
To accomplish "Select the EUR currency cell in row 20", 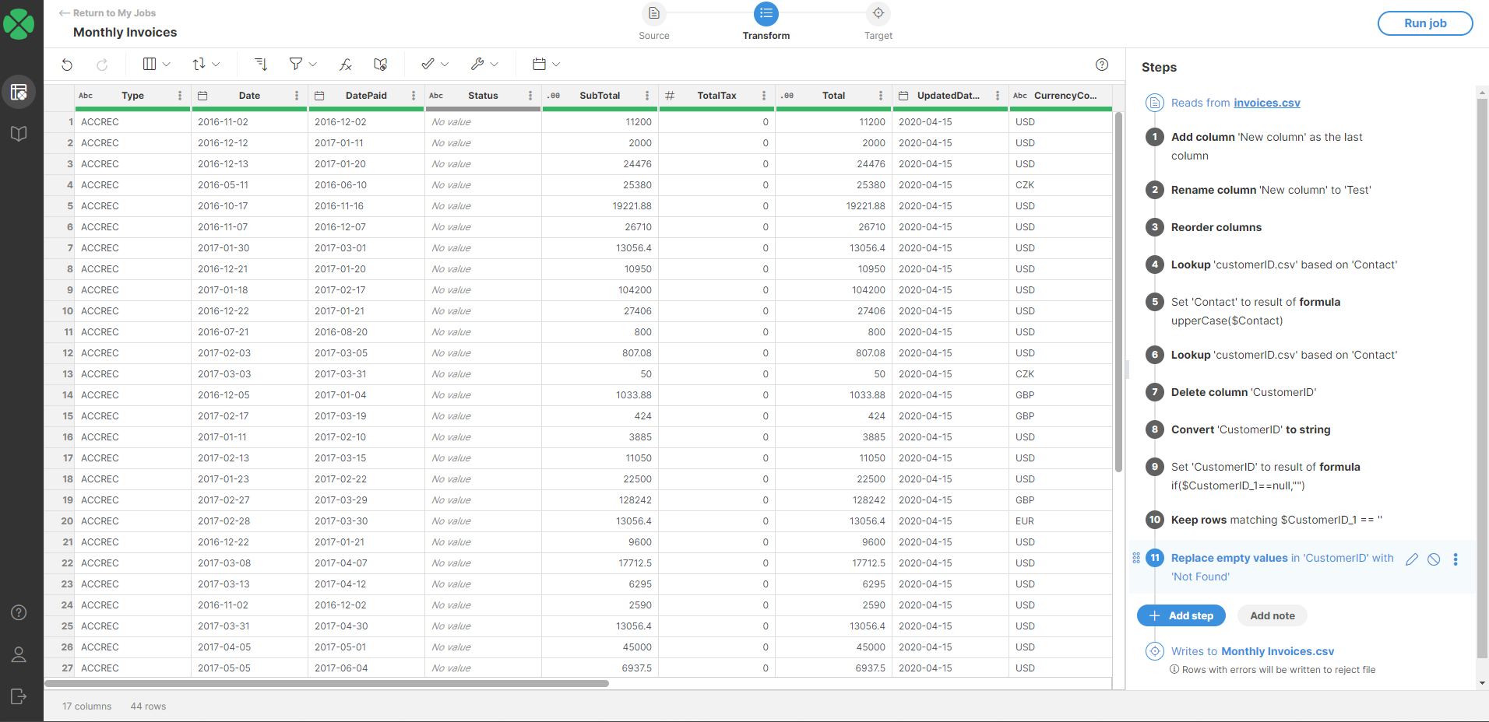I will click(1061, 521).
